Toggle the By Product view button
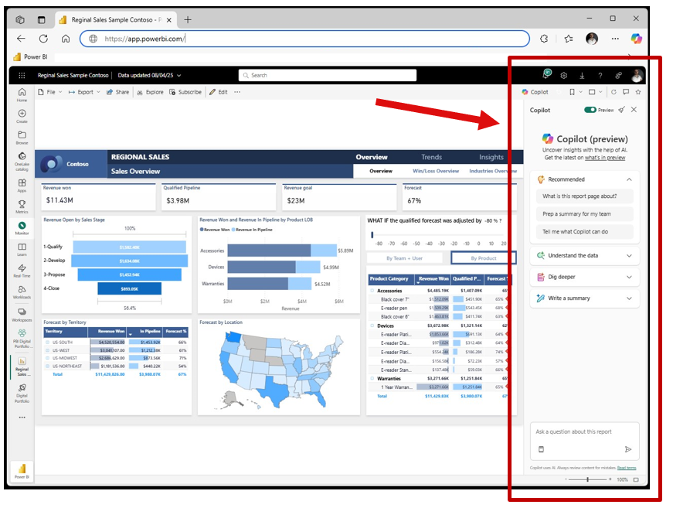 [483, 258]
